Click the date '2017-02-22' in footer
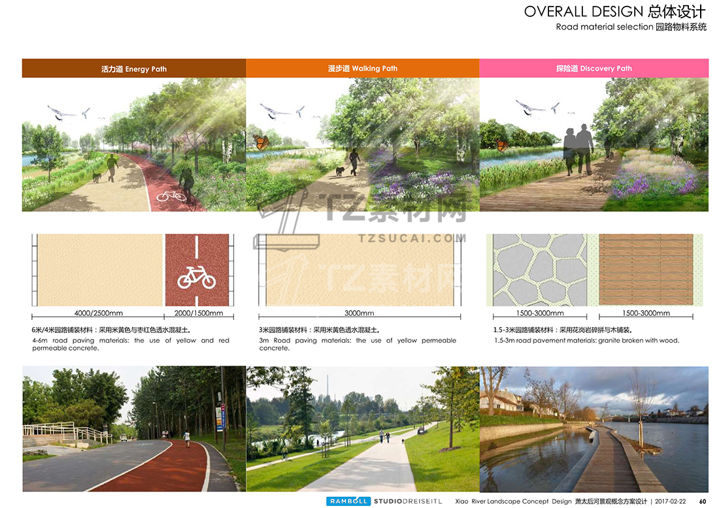Screen dimensions: 719x508 coord(671,501)
